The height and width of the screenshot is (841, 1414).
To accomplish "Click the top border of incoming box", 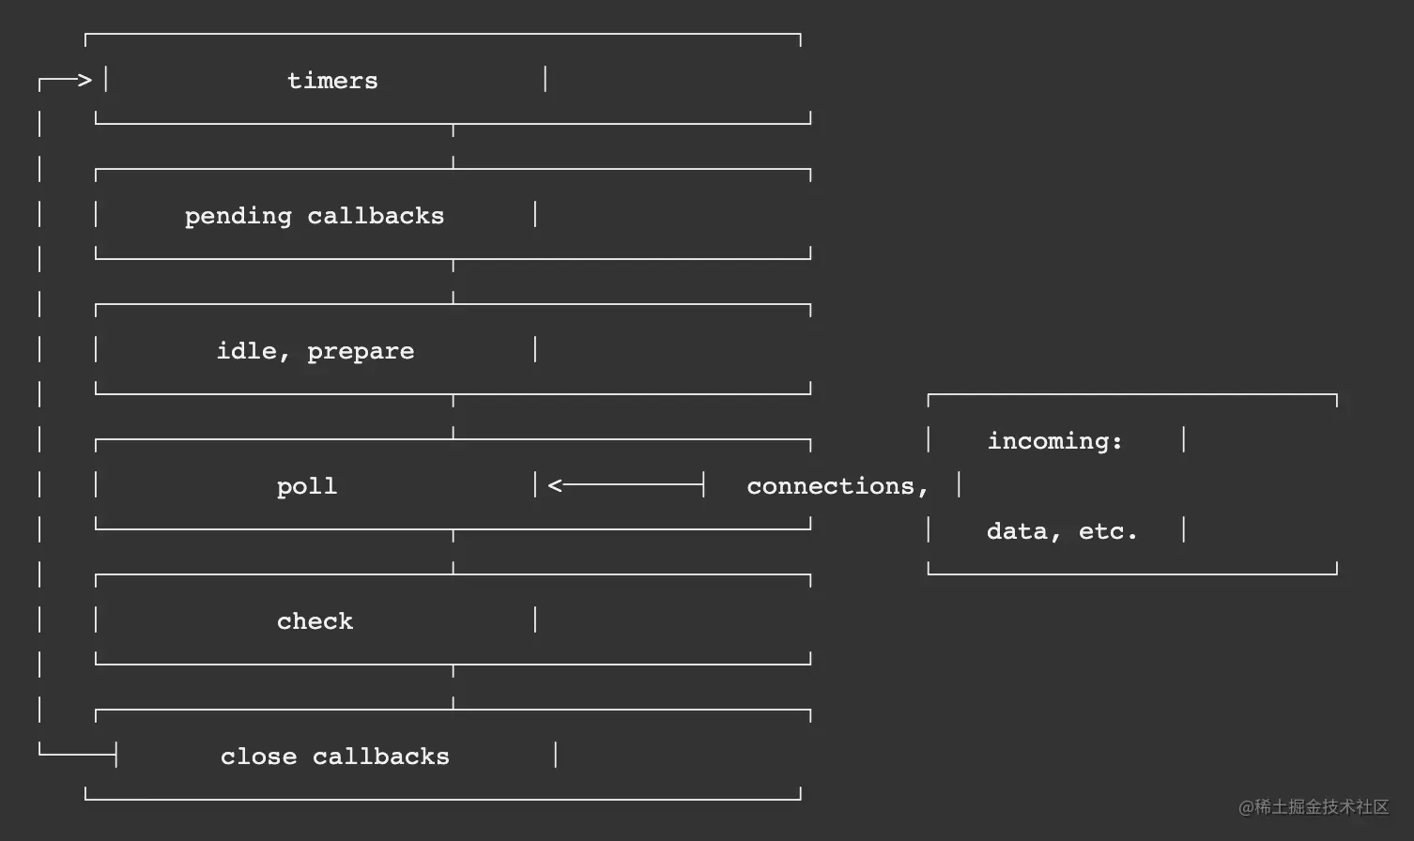I will tap(1132, 395).
